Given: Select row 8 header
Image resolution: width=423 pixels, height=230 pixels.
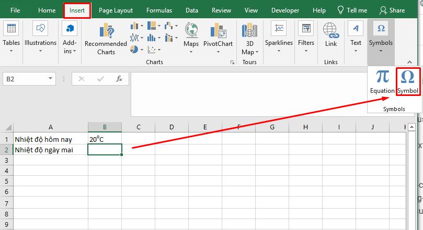Looking at the screenshot, I should [6, 214].
